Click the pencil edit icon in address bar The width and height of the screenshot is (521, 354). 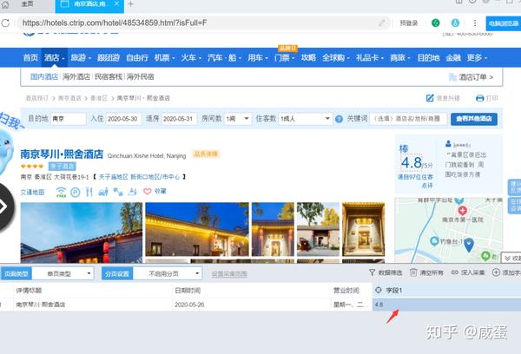(x=382, y=23)
